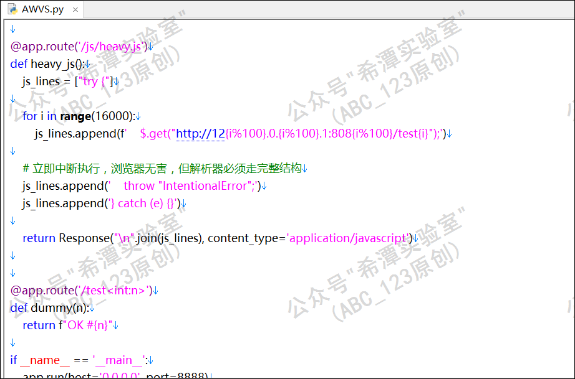
Task: Click the 'def dummy(n):' line
Action: [x=49, y=308]
